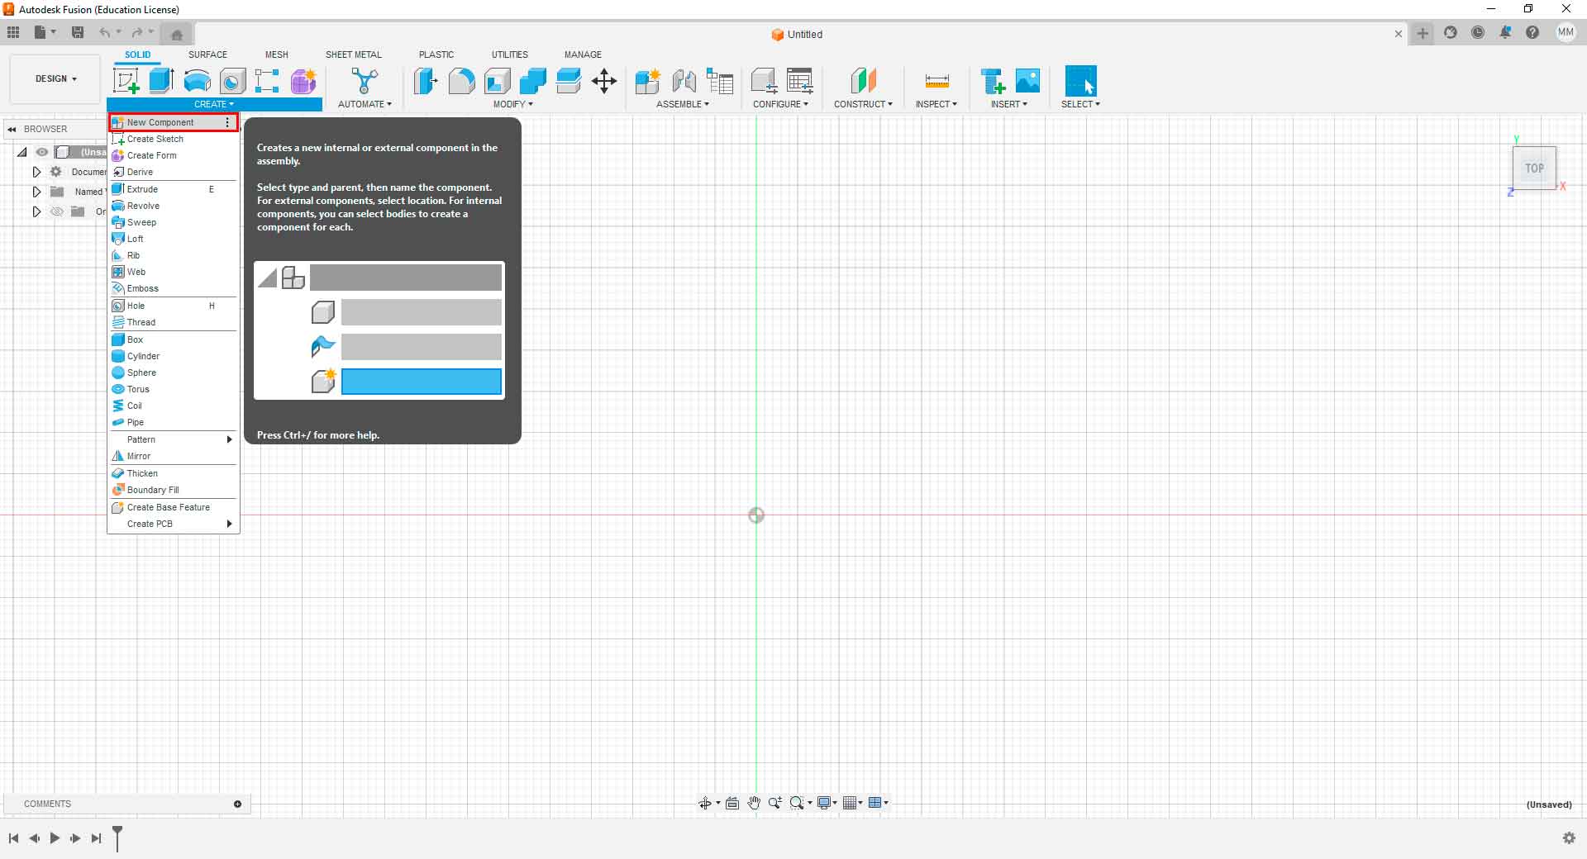The width and height of the screenshot is (1587, 859).
Task: Open the New Component options dots
Action: coord(227,122)
